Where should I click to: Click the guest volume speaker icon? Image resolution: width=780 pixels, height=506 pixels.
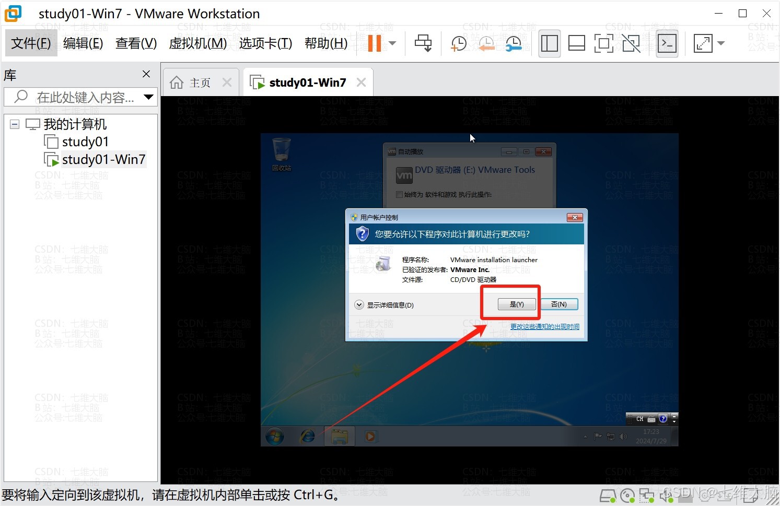coord(623,437)
